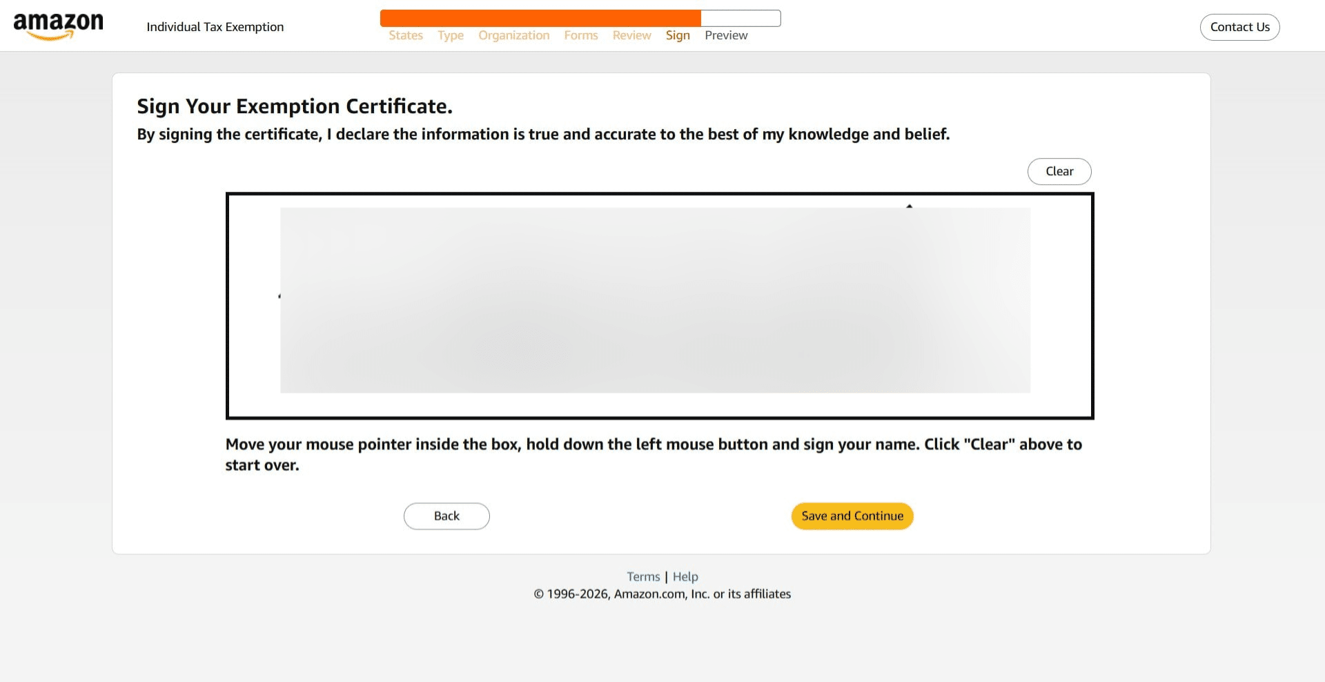This screenshot has height=682, width=1325.
Task: Go to the States step
Action: [x=405, y=35]
